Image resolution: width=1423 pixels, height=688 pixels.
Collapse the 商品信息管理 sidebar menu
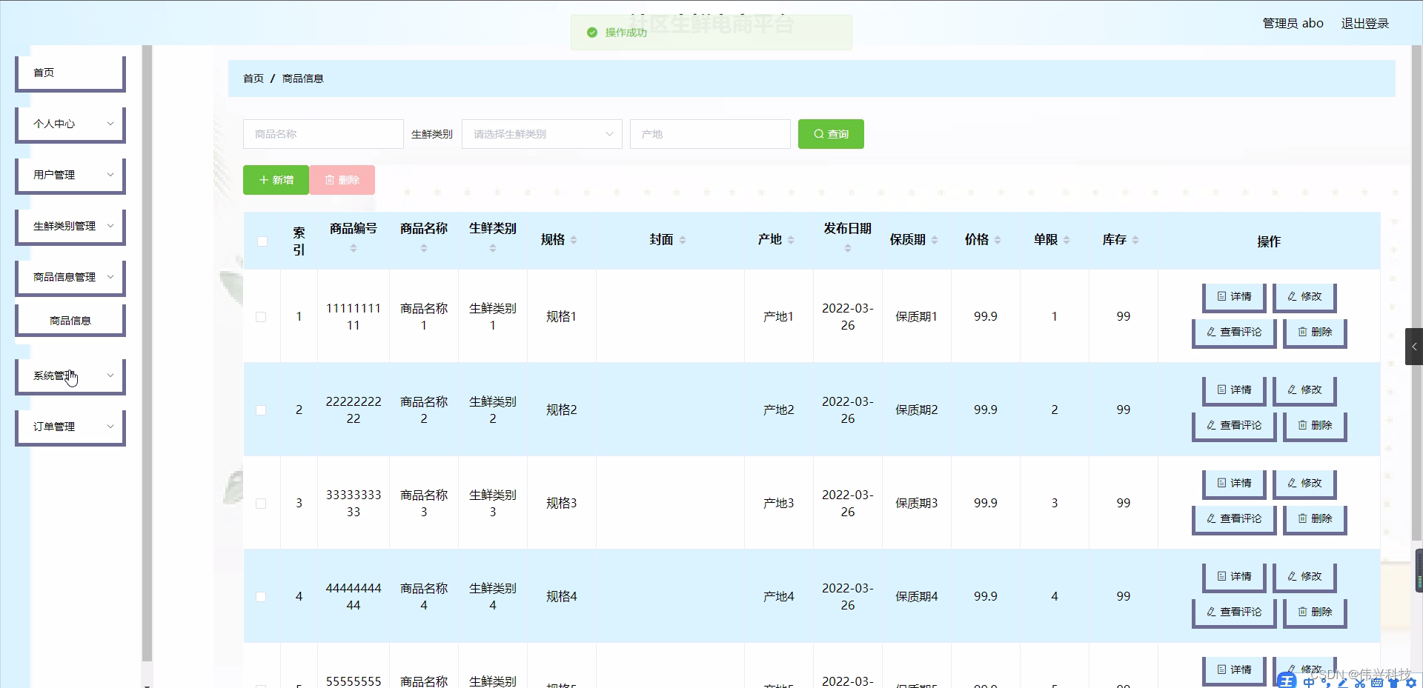[x=70, y=278]
